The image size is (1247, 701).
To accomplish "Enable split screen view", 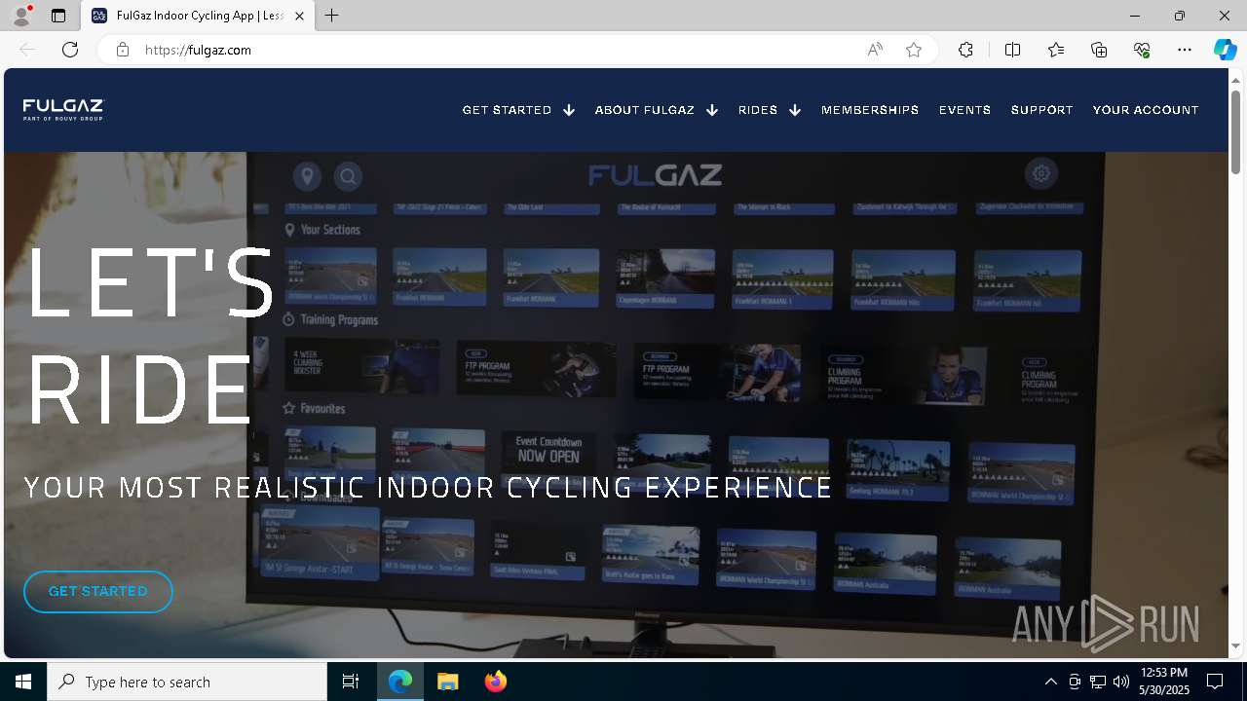I will (1012, 50).
